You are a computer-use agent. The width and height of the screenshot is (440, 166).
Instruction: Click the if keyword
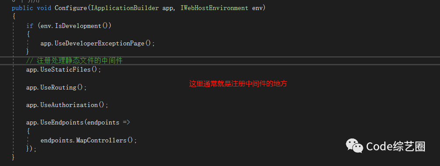click(30, 26)
